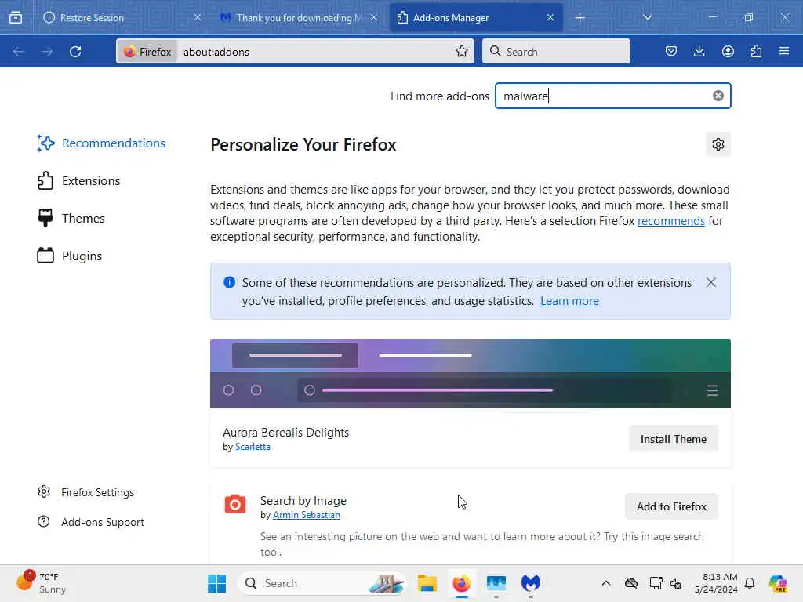
Task: Open the Scarletta author link
Action: pyautogui.click(x=253, y=447)
